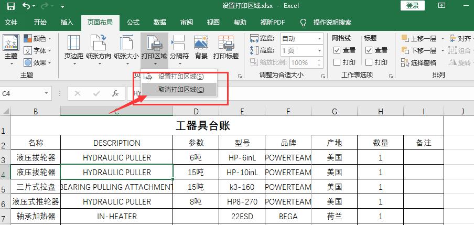474x225 pixels.
Task: Open the 下移一层 dropdown arrow
Action: [443, 50]
